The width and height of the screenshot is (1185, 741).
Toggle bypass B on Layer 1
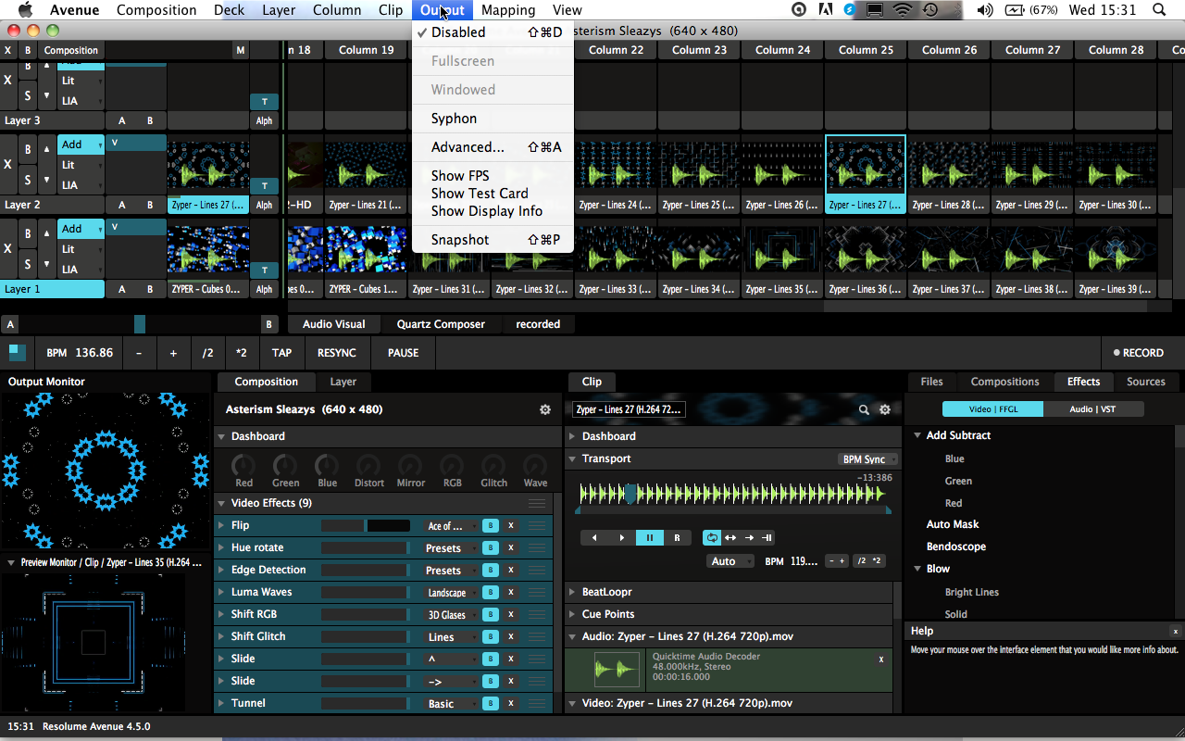tap(28, 233)
